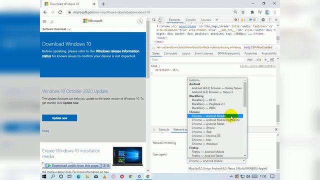Open media control icon in toolbar
Image resolution: width=320 pixels, height=180 pixels.
click(x=259, y=12)
